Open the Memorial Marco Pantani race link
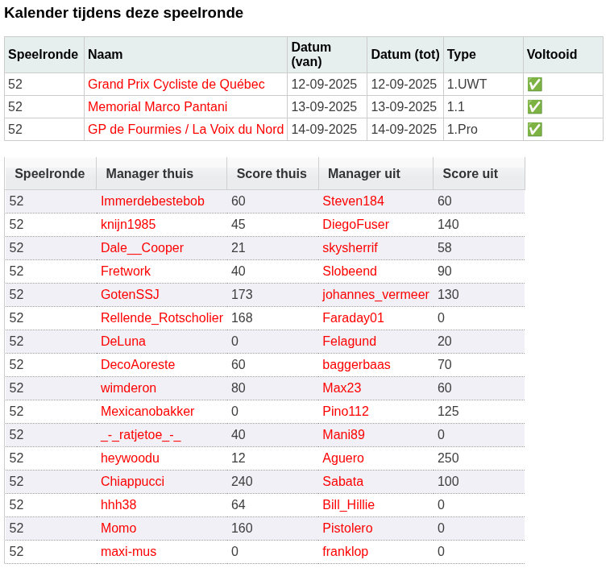Screen dimensions: 614x568 tap(157, 107)
